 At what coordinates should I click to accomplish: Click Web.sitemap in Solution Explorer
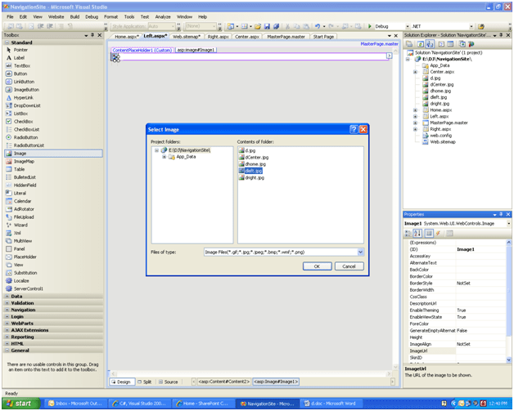(443, 141)
